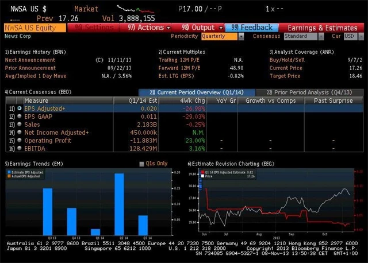Click the Avg/Implied 1 Day Move value 3.56%
368x263 pixels.
(124, 76)
